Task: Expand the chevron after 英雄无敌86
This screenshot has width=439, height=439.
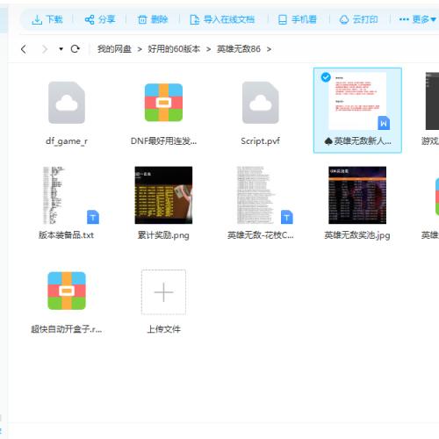Action: coord(269,49)
